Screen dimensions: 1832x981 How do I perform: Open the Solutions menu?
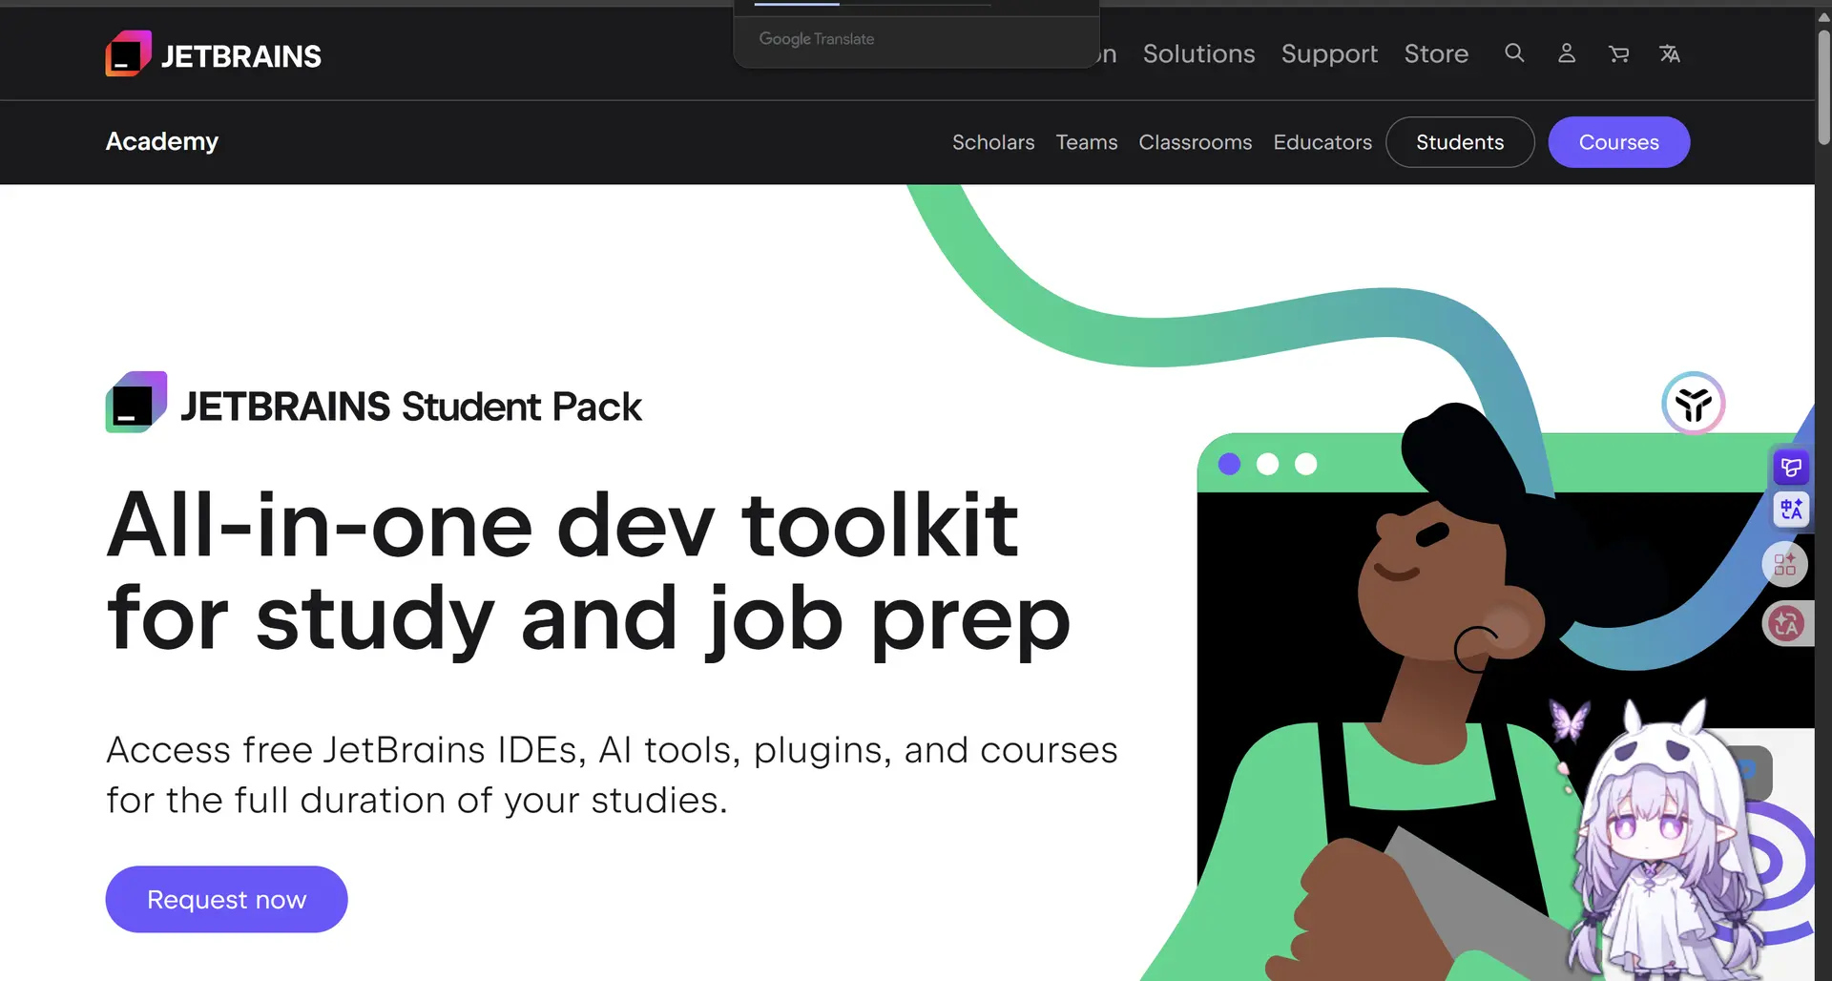point(1199,53)
